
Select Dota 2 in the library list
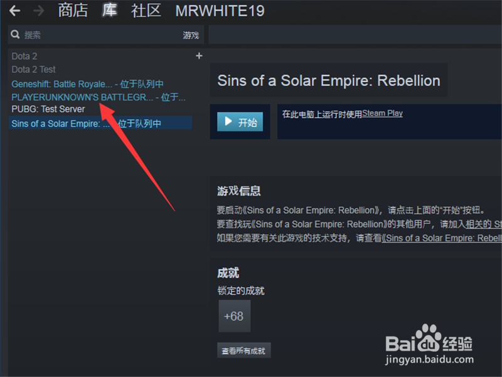point(24,56)
